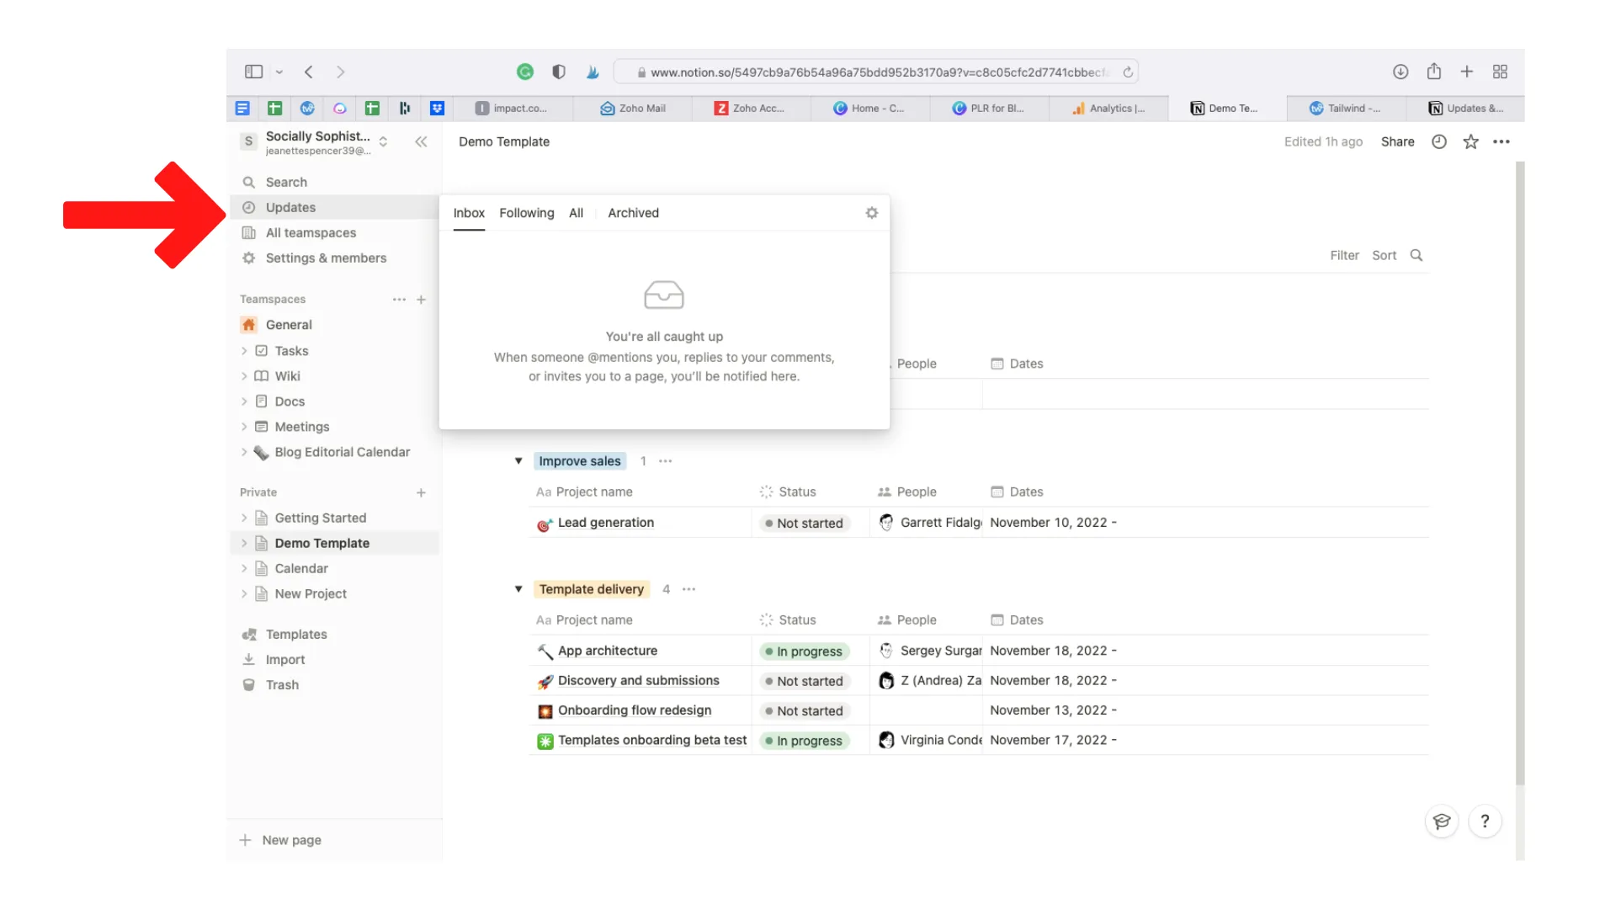Favorite the Demo Template page via star icon

pyautogui.click(x=1470, y=141)
